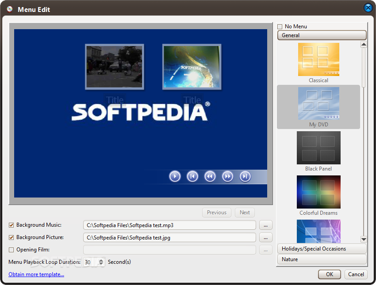Click the Opening Film browse button
Screen dimensions: 376x285
pos(265,250)
